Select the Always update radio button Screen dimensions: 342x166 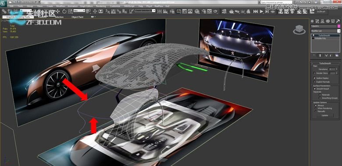point(316,105)
